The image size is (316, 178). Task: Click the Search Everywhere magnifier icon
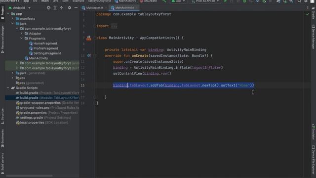click(x=299, y=1)
